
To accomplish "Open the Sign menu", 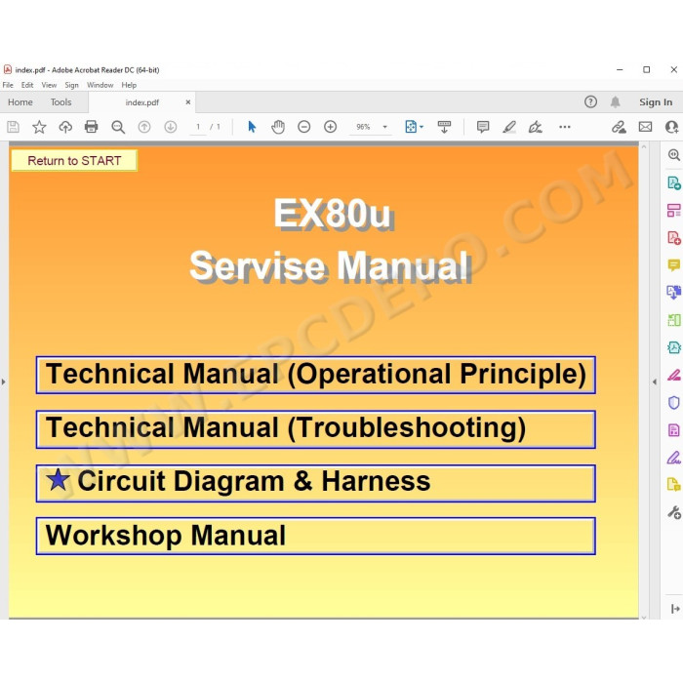I will click(71, 85).
